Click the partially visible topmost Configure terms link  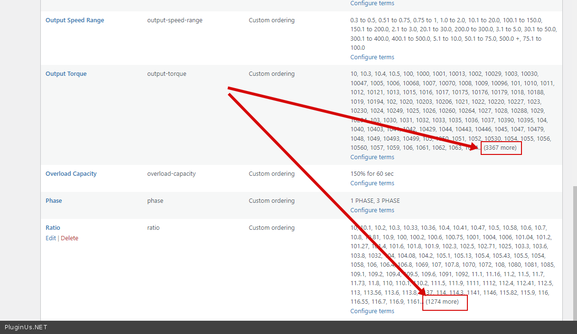coord(372,3)
